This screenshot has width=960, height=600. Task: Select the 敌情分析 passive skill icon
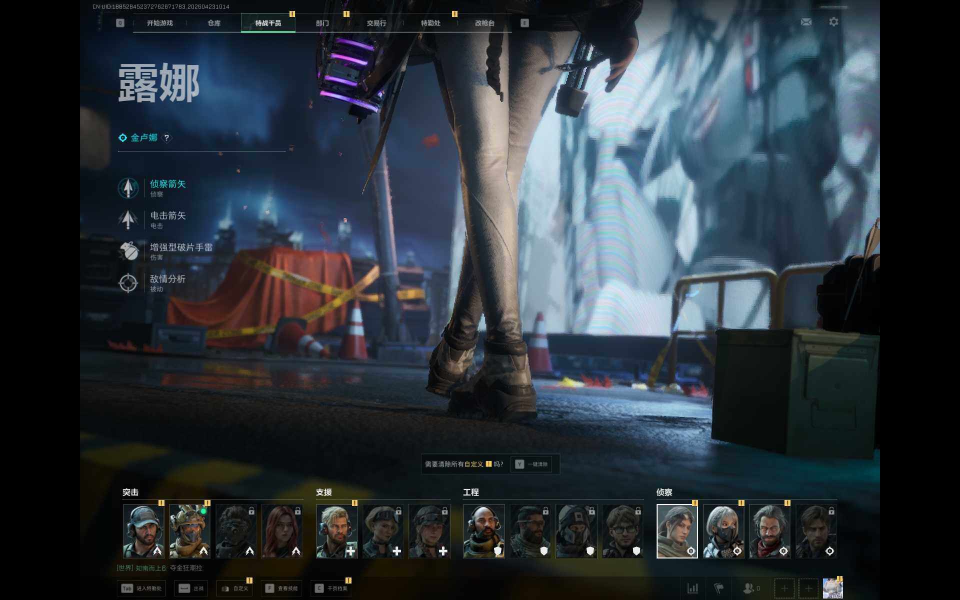tap(128, 283)
